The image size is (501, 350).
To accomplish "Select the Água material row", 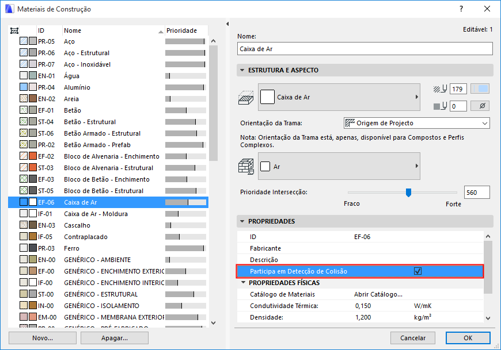I will 108,75.
